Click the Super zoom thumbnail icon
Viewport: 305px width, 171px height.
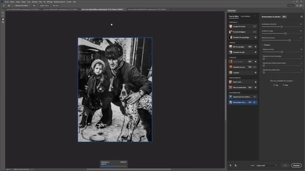(231, 82)
